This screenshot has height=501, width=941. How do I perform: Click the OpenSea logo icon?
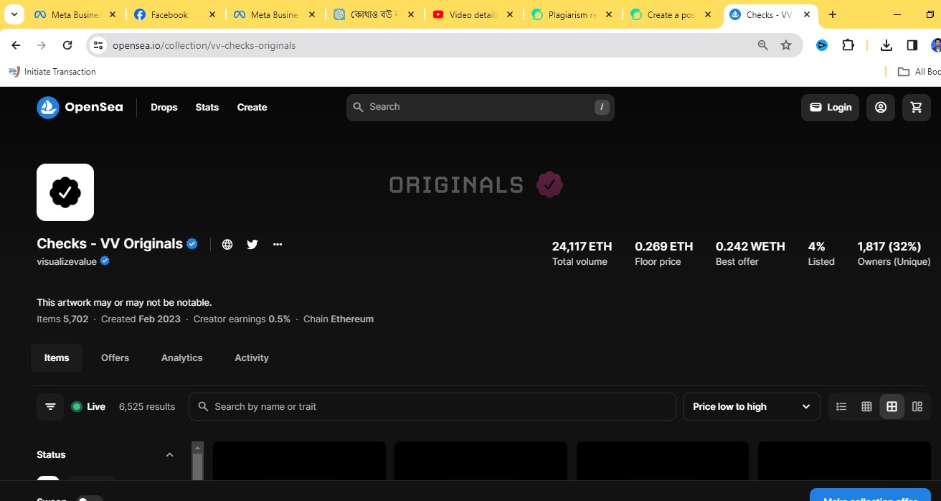[48, 108]
